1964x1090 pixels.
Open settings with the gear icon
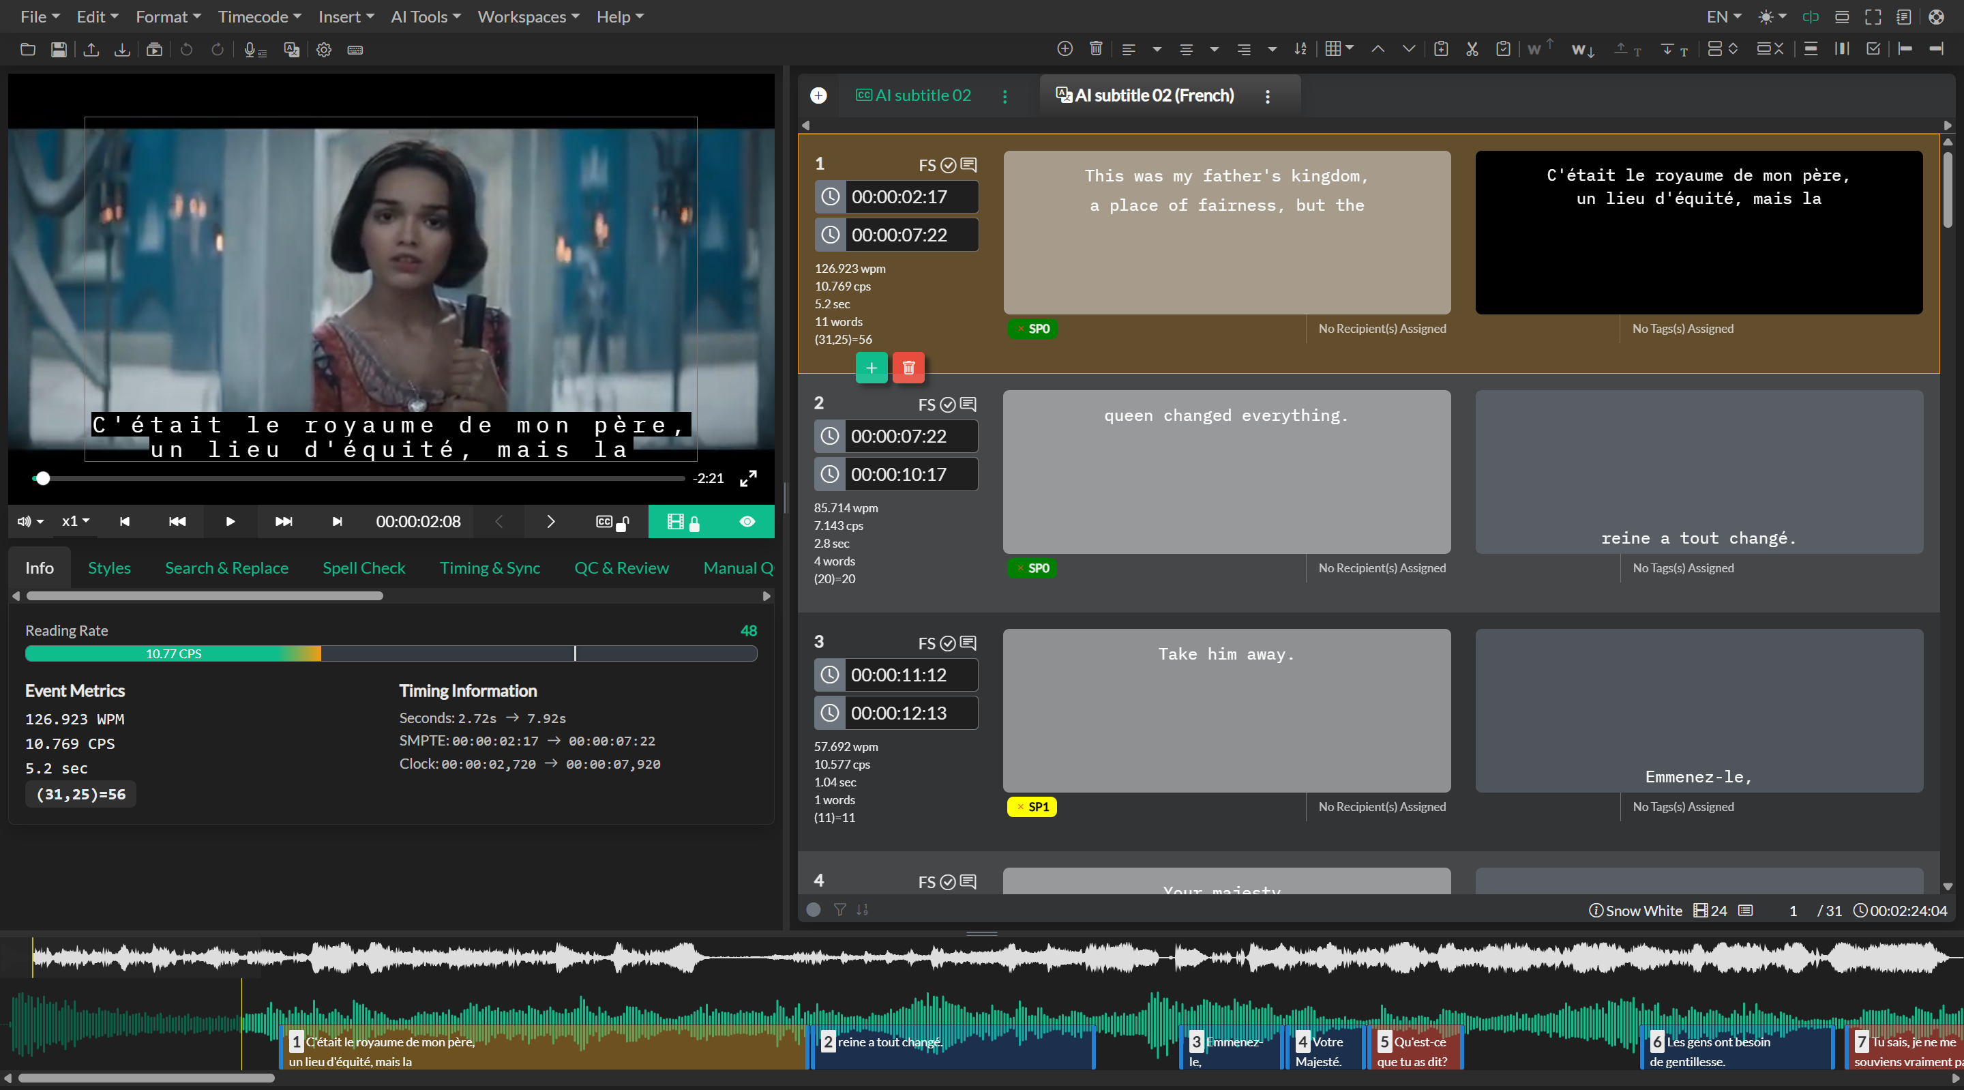tap(324, 50)
